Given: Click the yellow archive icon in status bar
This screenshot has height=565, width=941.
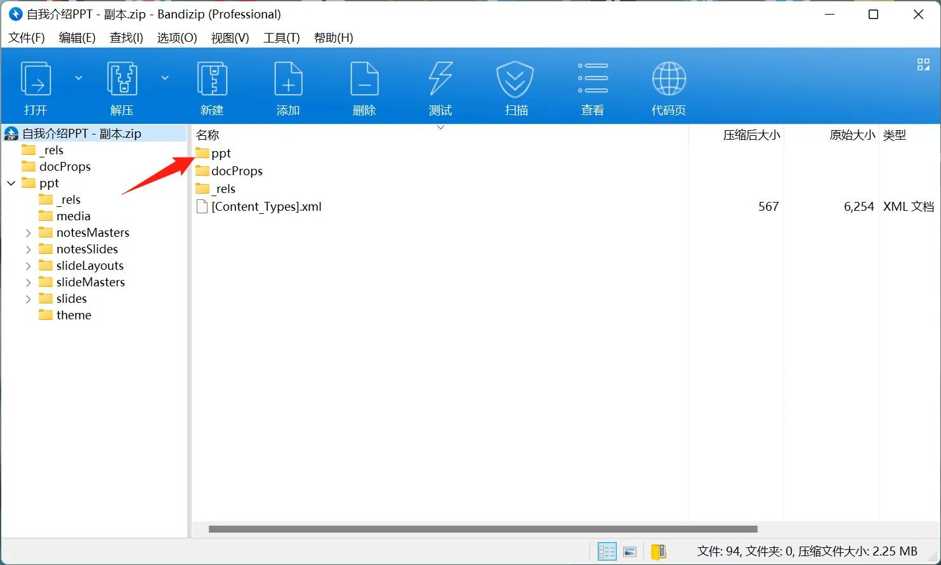Looking at the screenshot, I should [x=659, y=551].
